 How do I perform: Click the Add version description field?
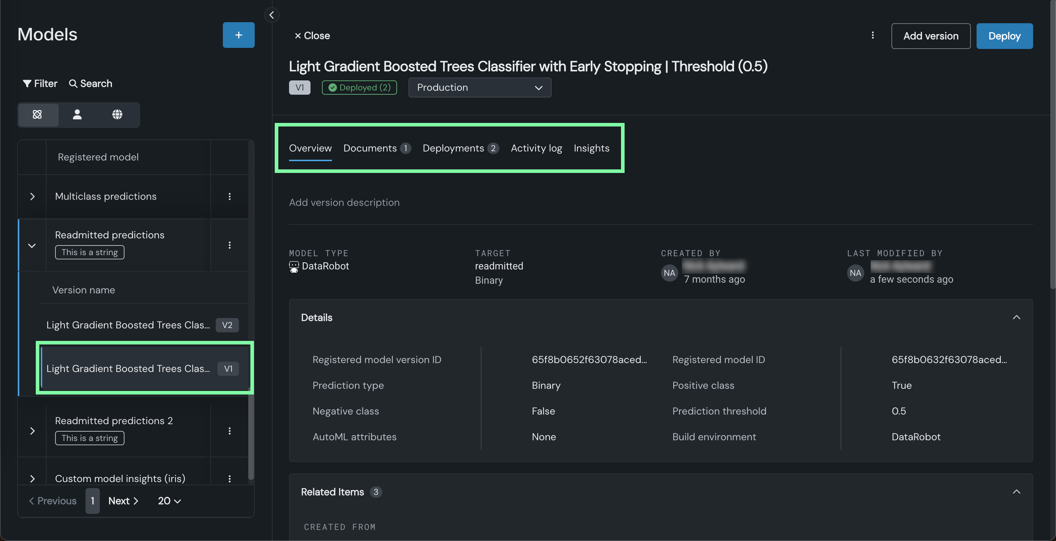pos(344,202)
